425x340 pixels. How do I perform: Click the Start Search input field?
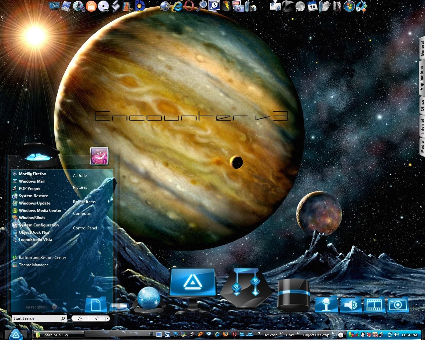click(x=37, y=318)
